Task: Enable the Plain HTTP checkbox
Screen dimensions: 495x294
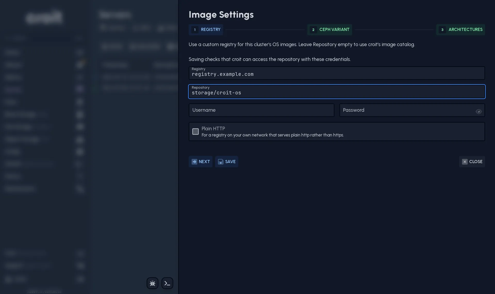Action: point(195,132)
